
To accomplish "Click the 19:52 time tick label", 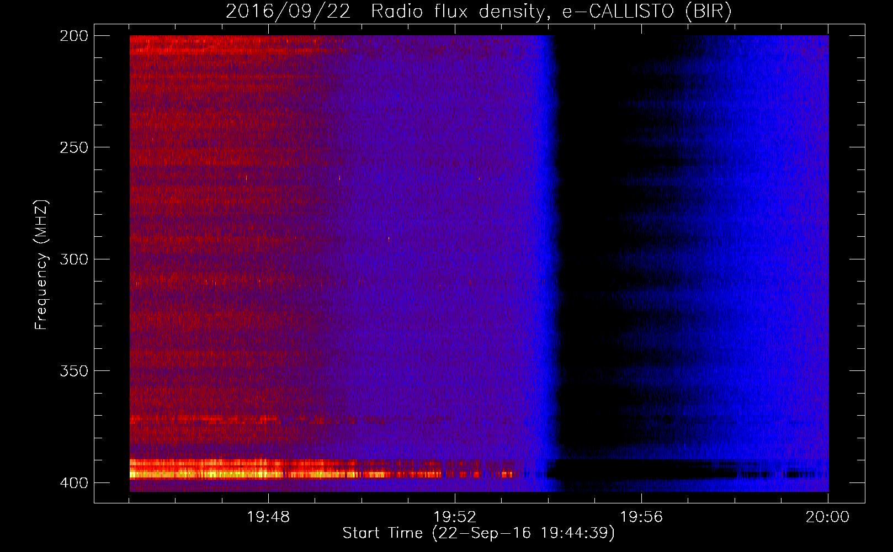I will click(455, 517).
